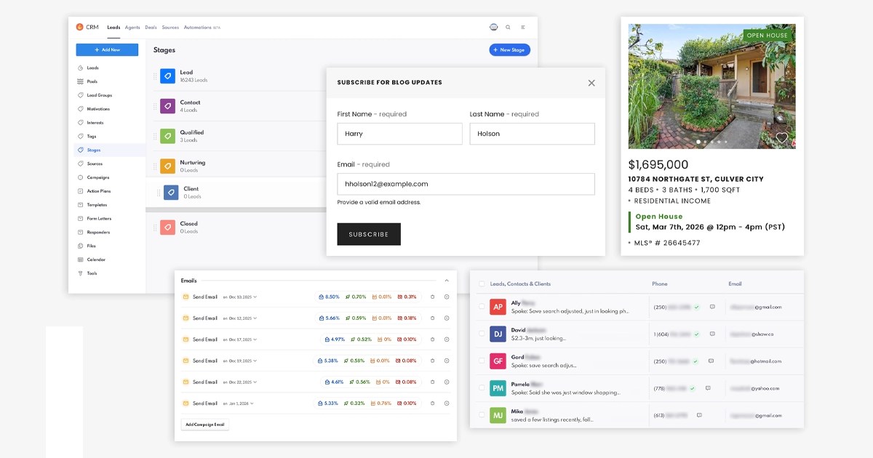The width and height of the screenshot is (873, 458).
Task: Click the purple Contact stage tag icon
Action: (x=167, y=106)
